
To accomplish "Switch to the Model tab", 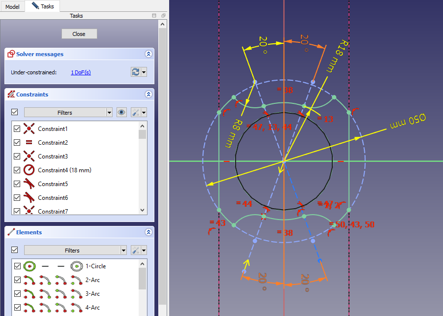I will (12, 6).
